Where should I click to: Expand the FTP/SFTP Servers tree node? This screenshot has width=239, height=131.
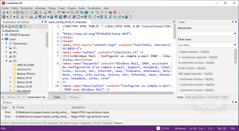(2, 35)
